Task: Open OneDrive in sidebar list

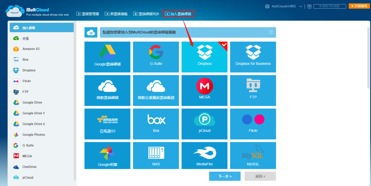Action: pos(42,167)
